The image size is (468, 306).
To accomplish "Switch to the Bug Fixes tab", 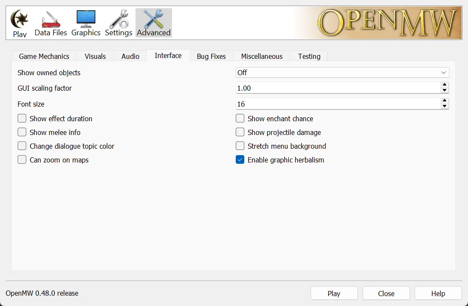I will (x=211, y=56).
